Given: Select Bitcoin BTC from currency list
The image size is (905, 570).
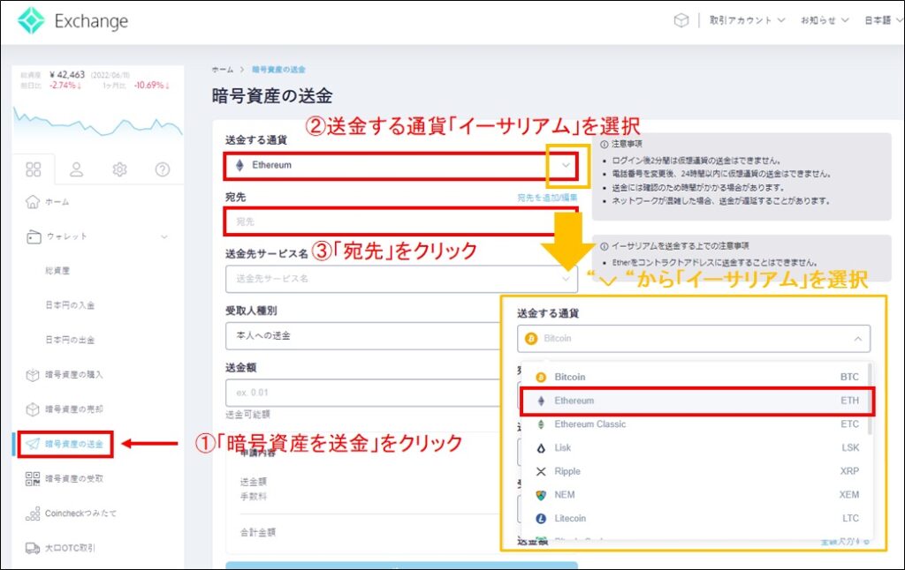Looking at the screenshot, I should coord(696,377).
